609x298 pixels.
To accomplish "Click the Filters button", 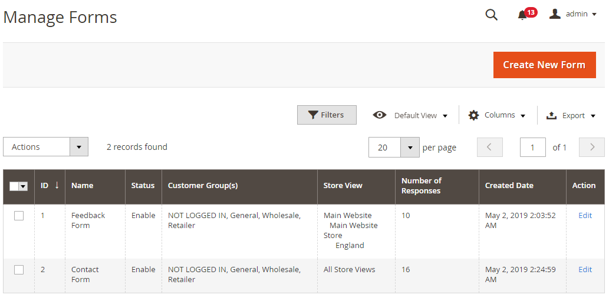I will (327, 115).
